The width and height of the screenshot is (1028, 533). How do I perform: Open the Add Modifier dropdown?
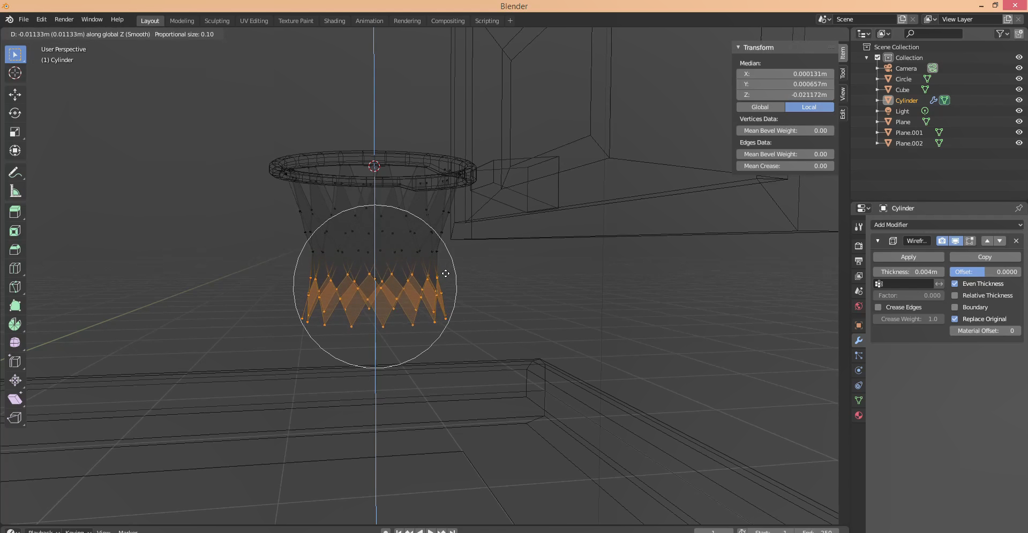(x=947, y=225)
